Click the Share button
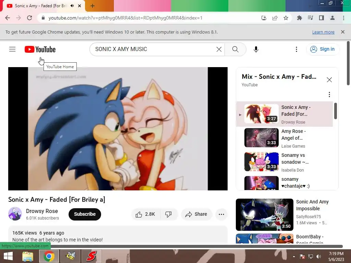This screenshot has width=351, height=263. tap(196, 214)
